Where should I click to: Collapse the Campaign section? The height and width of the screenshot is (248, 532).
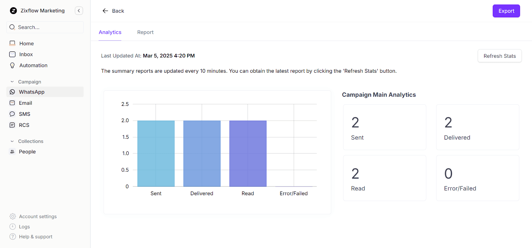pyautogui.click(x=12, y=81)
